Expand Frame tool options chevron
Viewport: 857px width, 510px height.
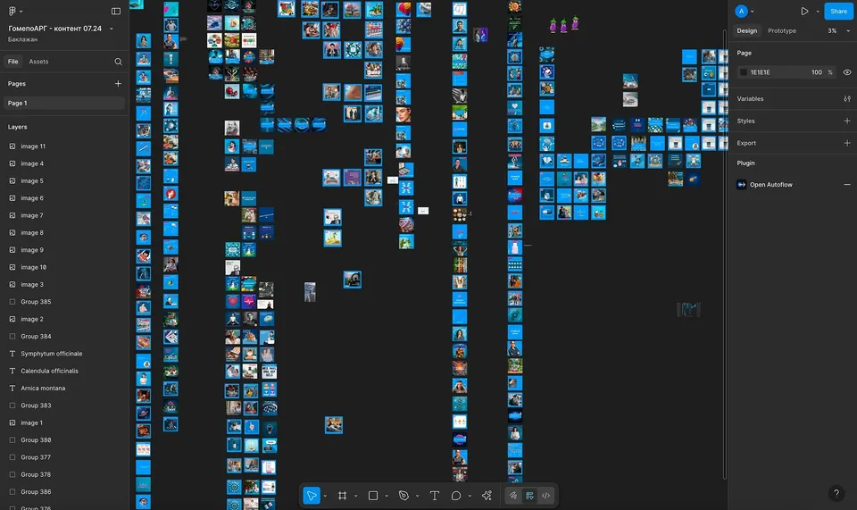pos(356,496)
